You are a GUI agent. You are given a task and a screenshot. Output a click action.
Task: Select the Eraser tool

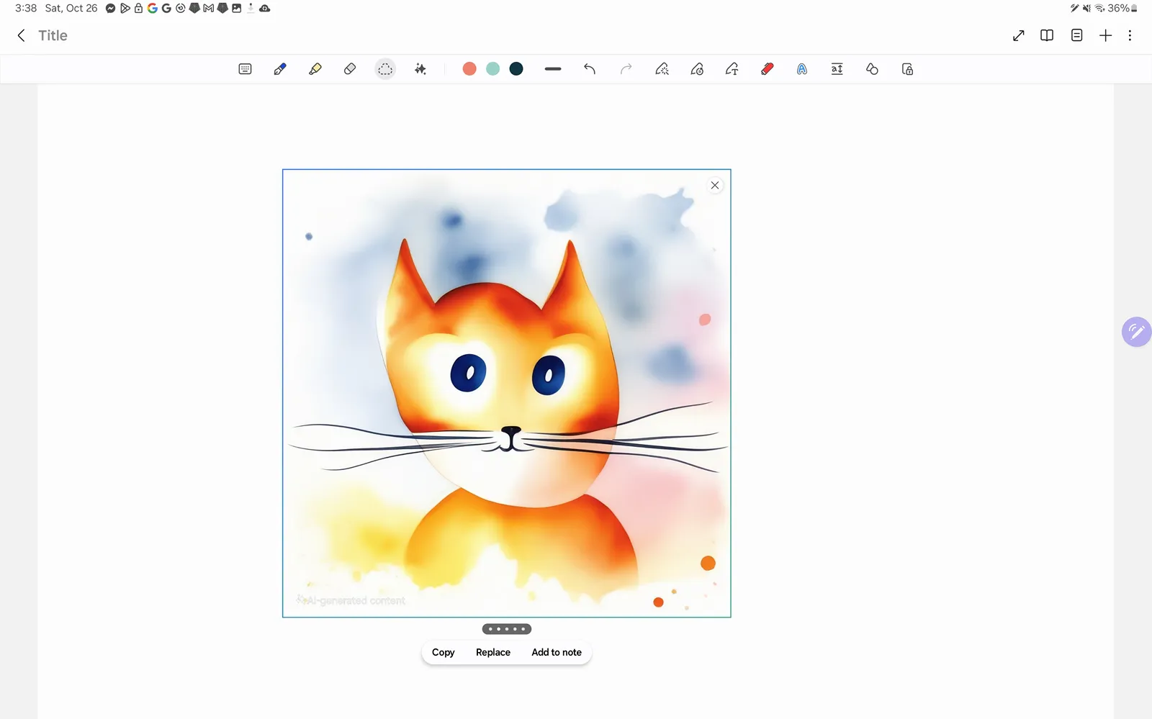[x=350, y=69]
